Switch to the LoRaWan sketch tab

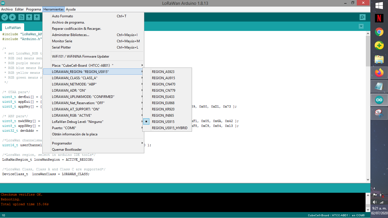13,28
